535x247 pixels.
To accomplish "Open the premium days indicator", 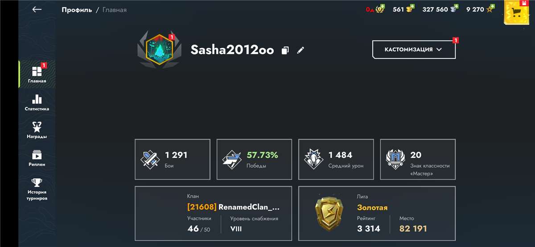I will click(375, 9).
